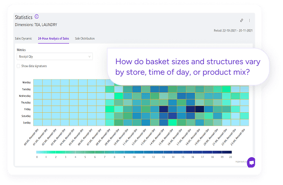283x185 pixels.
Task: Open the Sale Distribution tab
Action: tap(85, 39)
